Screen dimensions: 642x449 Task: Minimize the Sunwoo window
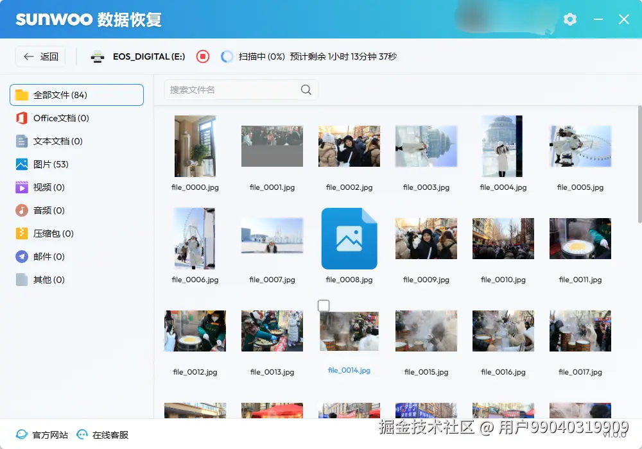[x=598, y=19]
